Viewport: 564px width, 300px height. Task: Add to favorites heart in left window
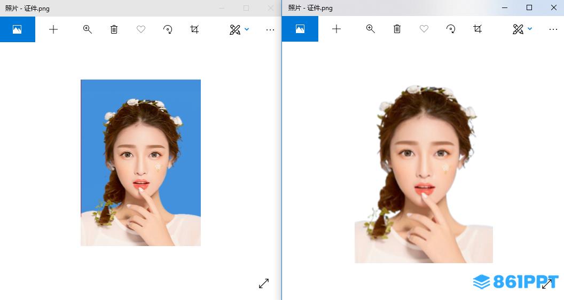(x=141, y=29)
